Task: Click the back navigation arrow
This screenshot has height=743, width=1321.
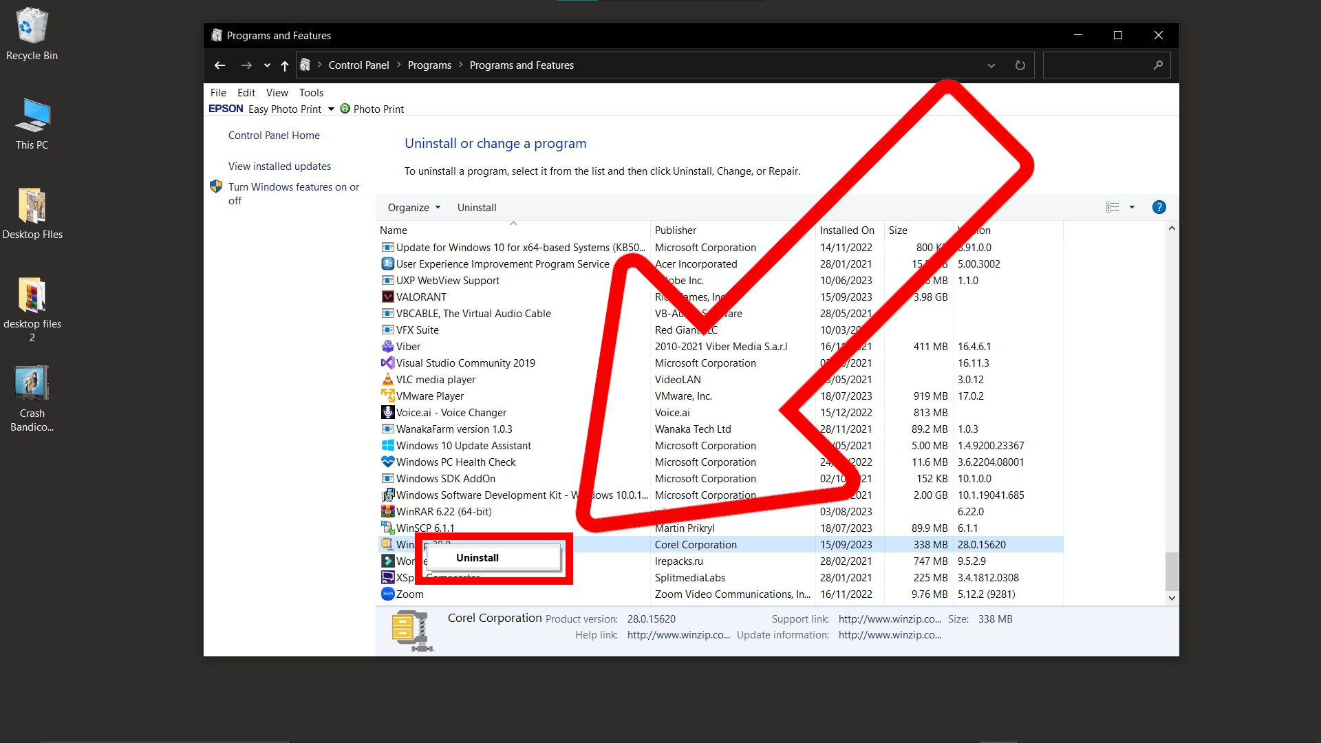Action: click(219, 65)
